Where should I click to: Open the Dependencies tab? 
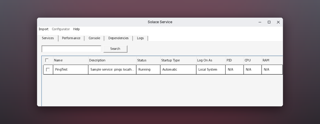click(118, 38)
